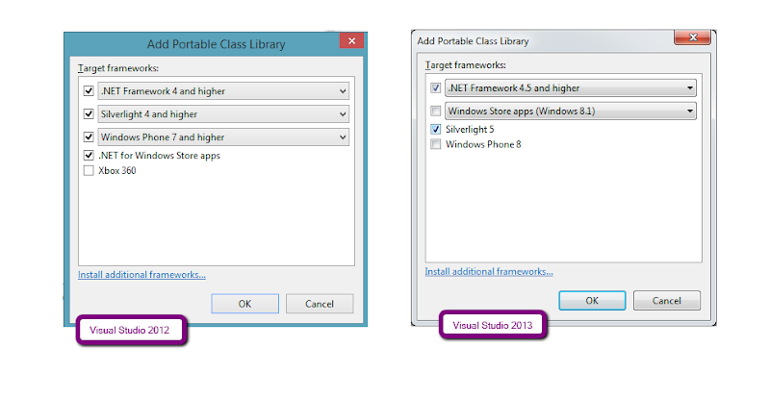
Task: Click the Windows Phone 8 label text
Action: [x=483, y=144]
